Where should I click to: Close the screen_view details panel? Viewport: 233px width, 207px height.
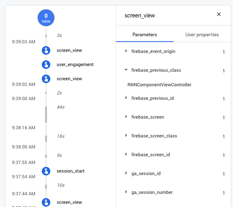[x=219, y=14]
